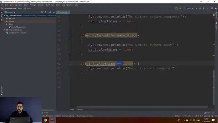The image size is (218, 123).
Task: Open Project panel gear settings
Action: pos(50,12)
